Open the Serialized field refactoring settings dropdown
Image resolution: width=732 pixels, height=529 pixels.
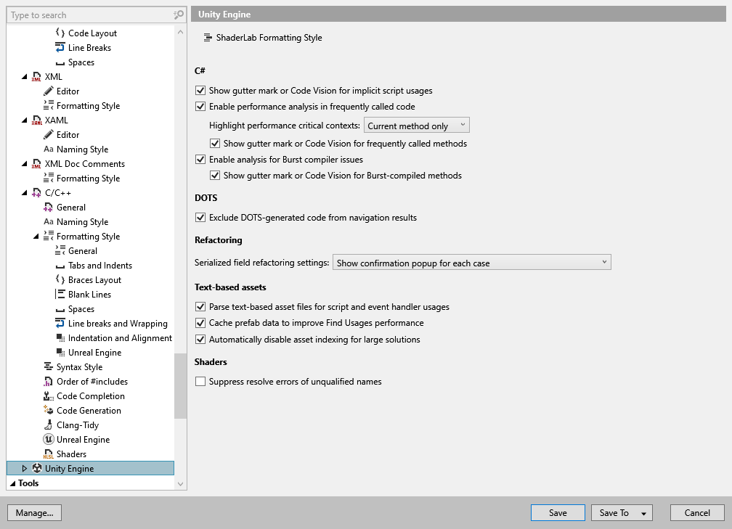tap(471, 262)
